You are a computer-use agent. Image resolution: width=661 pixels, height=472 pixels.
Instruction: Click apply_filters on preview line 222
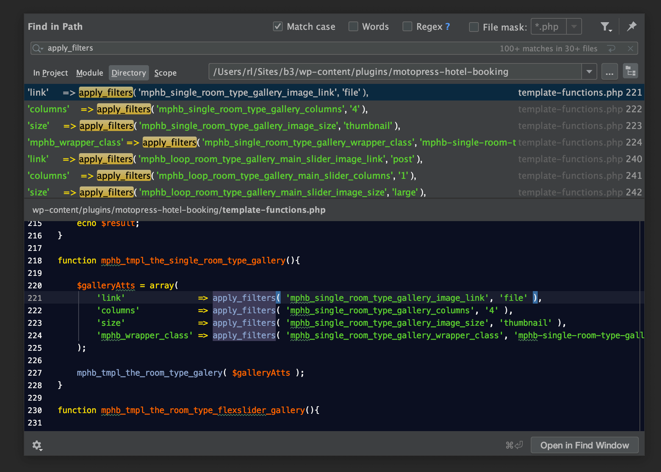(x=244, y=311)
